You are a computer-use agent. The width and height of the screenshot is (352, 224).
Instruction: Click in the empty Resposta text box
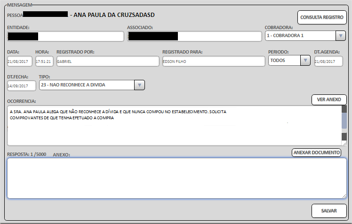point(174,178)
